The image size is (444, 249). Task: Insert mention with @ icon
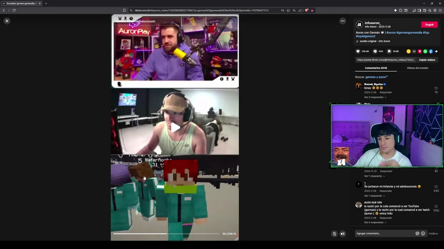coord(417,233)
